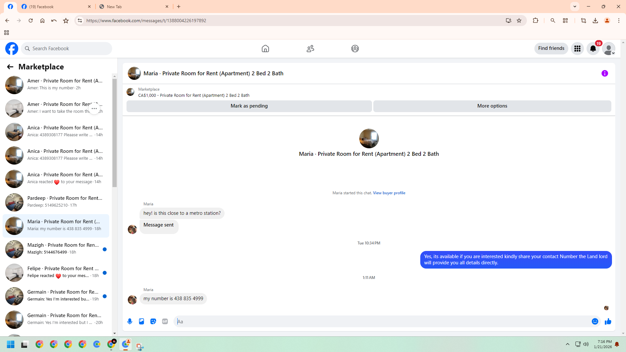The image size is (626, 352).
Task: Open conversation information purple icon
Action: pyautogui.click(x=604, y=73)
